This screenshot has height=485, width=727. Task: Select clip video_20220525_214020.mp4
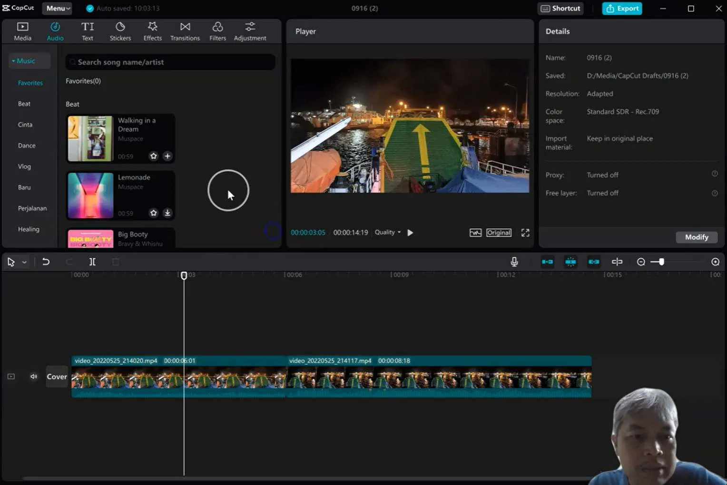[179, 377]
